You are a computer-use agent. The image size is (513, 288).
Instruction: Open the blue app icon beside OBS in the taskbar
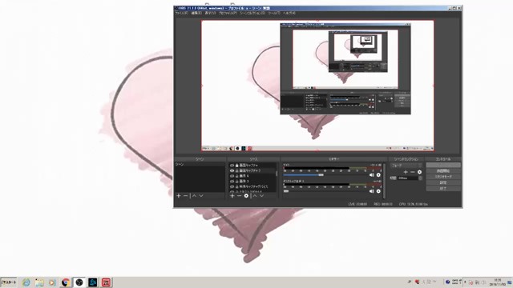[x=93, y=282]
